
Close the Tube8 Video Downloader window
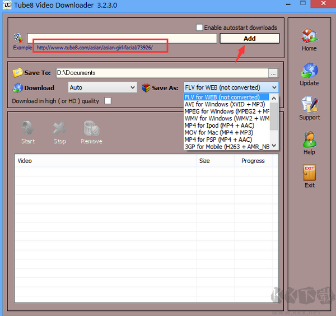tap(323, 4)
